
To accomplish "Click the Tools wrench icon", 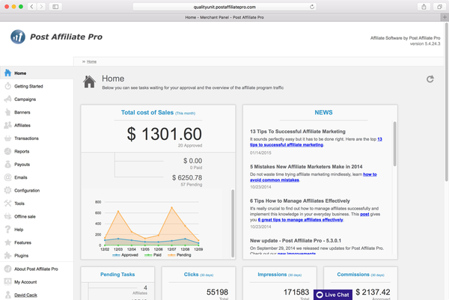I will tap(7, 203).
